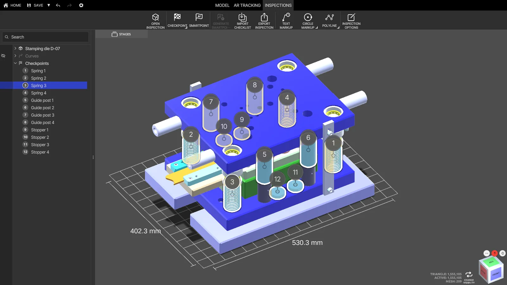Open the Save dropdown arrow

tap(49, 5)
